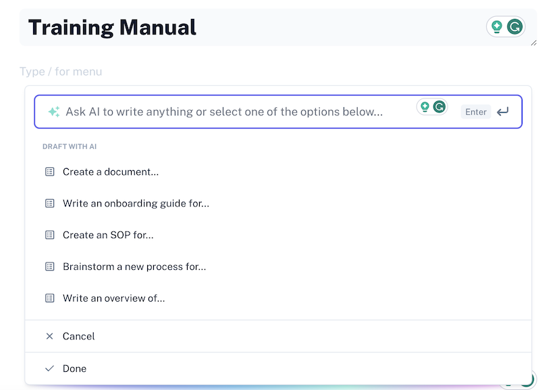Click the AI sparkle icon in the prompt field
540x390 pixels.
(x=53, y=111)
